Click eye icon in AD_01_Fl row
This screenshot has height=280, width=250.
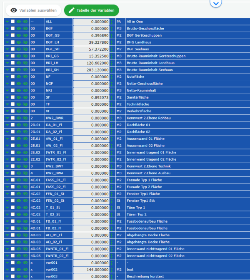19,235
